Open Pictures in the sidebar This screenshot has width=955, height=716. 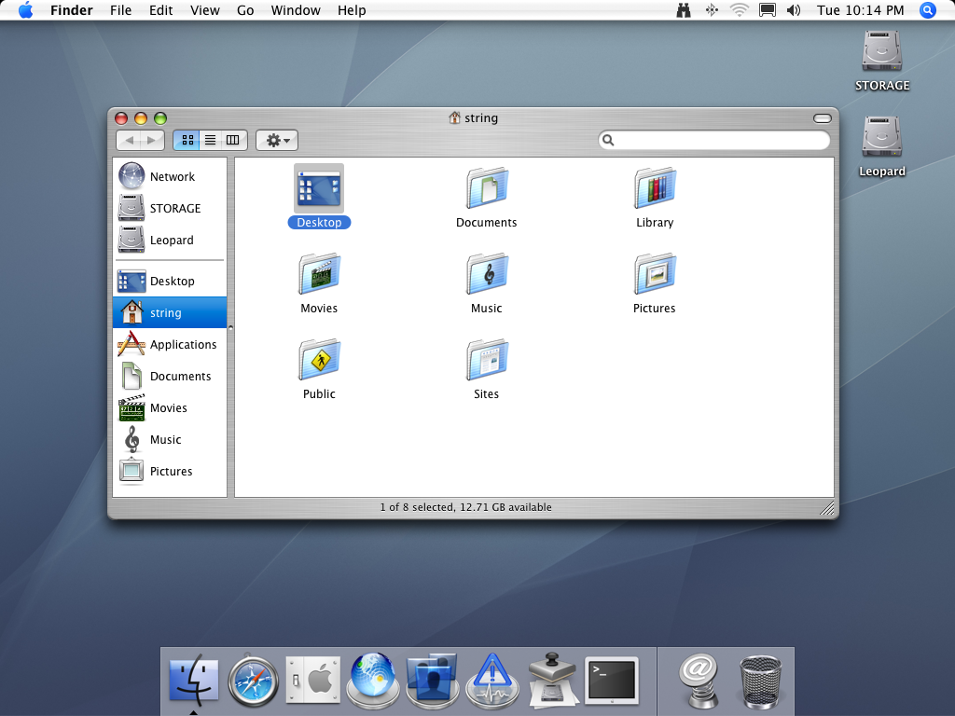pos(170,471)
